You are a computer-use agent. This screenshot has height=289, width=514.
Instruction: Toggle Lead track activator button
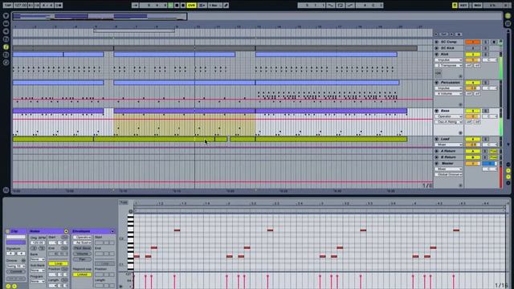(x=473, y=139)
